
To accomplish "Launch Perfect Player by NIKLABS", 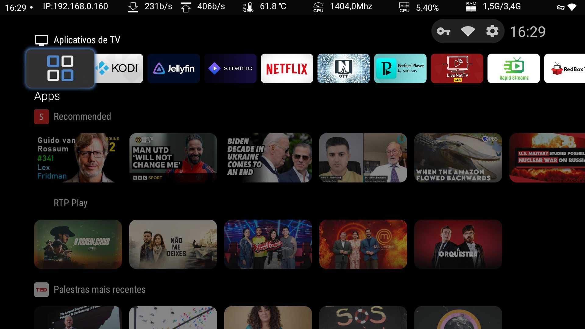I will point(400,69).
